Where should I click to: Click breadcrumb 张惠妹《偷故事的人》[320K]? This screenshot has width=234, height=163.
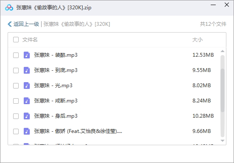pos(77,24)
